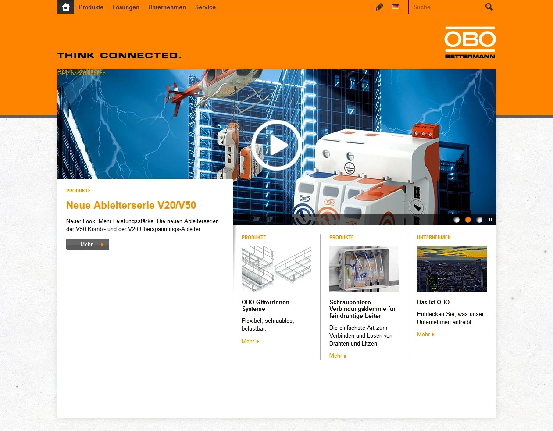Open the junction box terminal thumbnail
553x431 pixels.
(x=364, y=269)
